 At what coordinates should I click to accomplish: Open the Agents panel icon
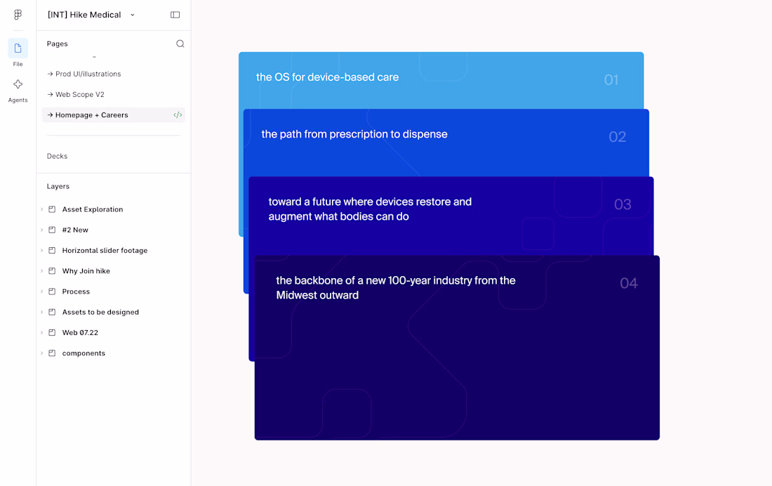[18, 84]
